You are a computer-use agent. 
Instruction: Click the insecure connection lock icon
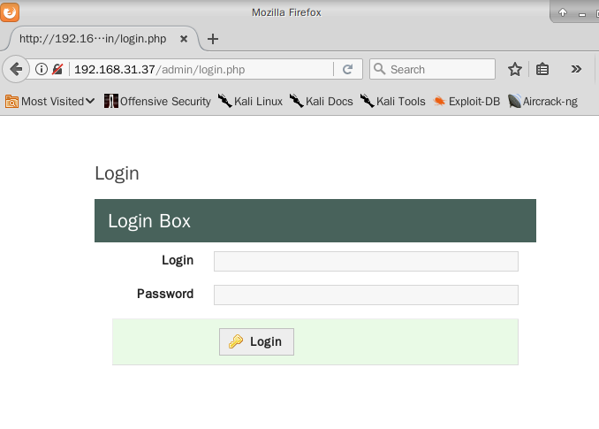pos(57,69)
